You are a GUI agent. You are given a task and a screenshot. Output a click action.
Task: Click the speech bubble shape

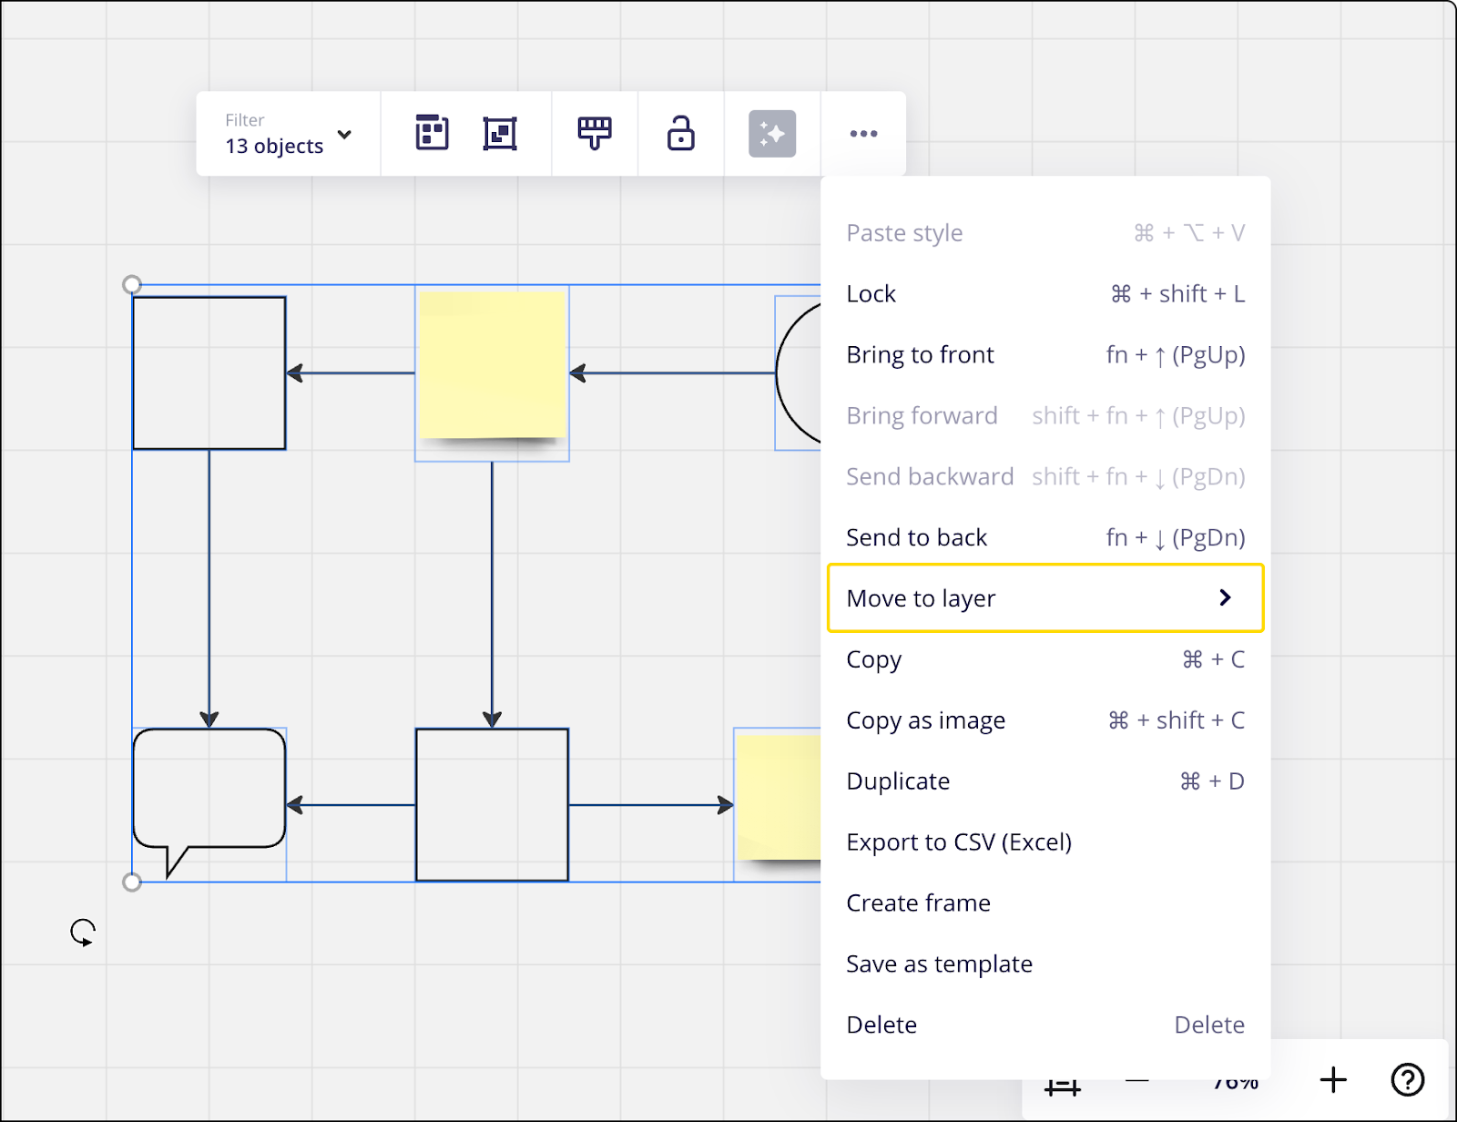(209, 789)
